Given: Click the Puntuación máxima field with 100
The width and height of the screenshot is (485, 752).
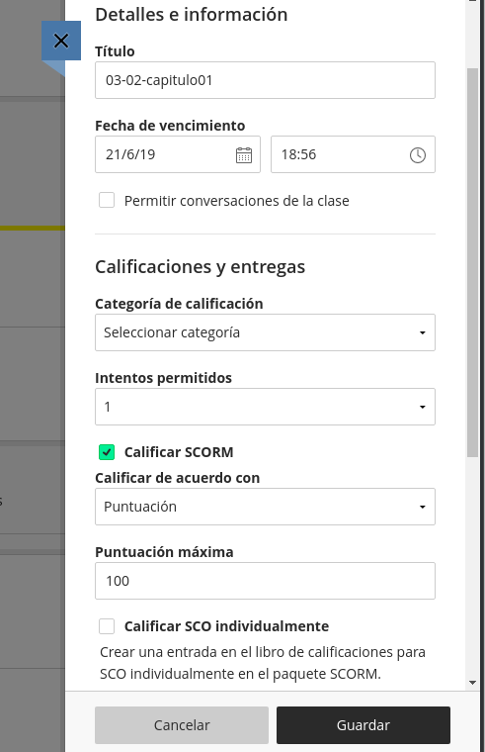Looking at the screenshot, I should click(x=265, y=581).
